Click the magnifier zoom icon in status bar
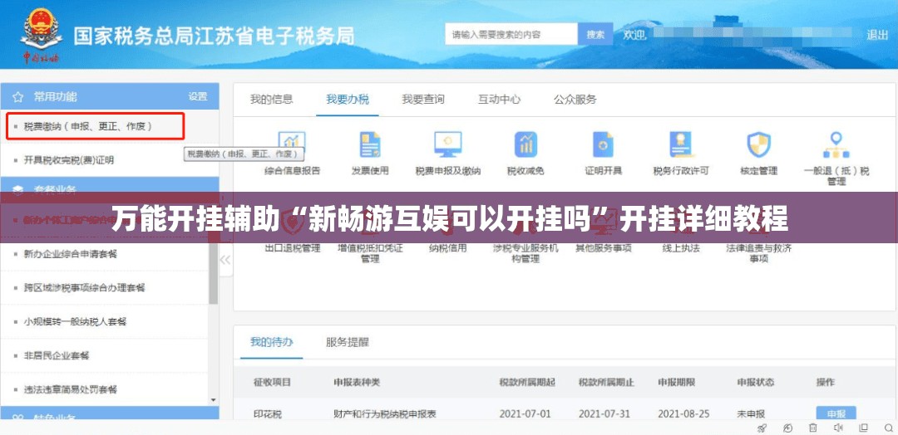898x435 pixels. coord(887,428)
